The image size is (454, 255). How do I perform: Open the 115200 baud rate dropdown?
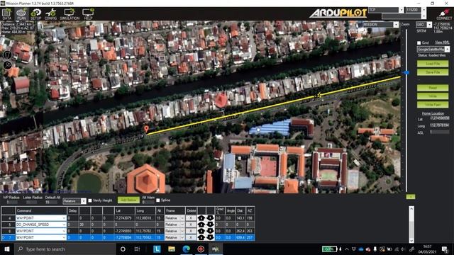click(423, 10)
